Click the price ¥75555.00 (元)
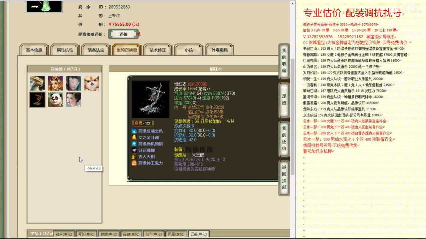 (124, 24)
